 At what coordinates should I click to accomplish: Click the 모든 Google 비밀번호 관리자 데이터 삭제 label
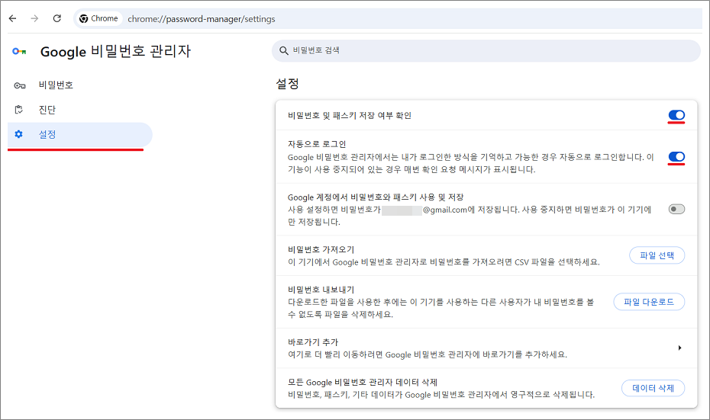point(362,383)
